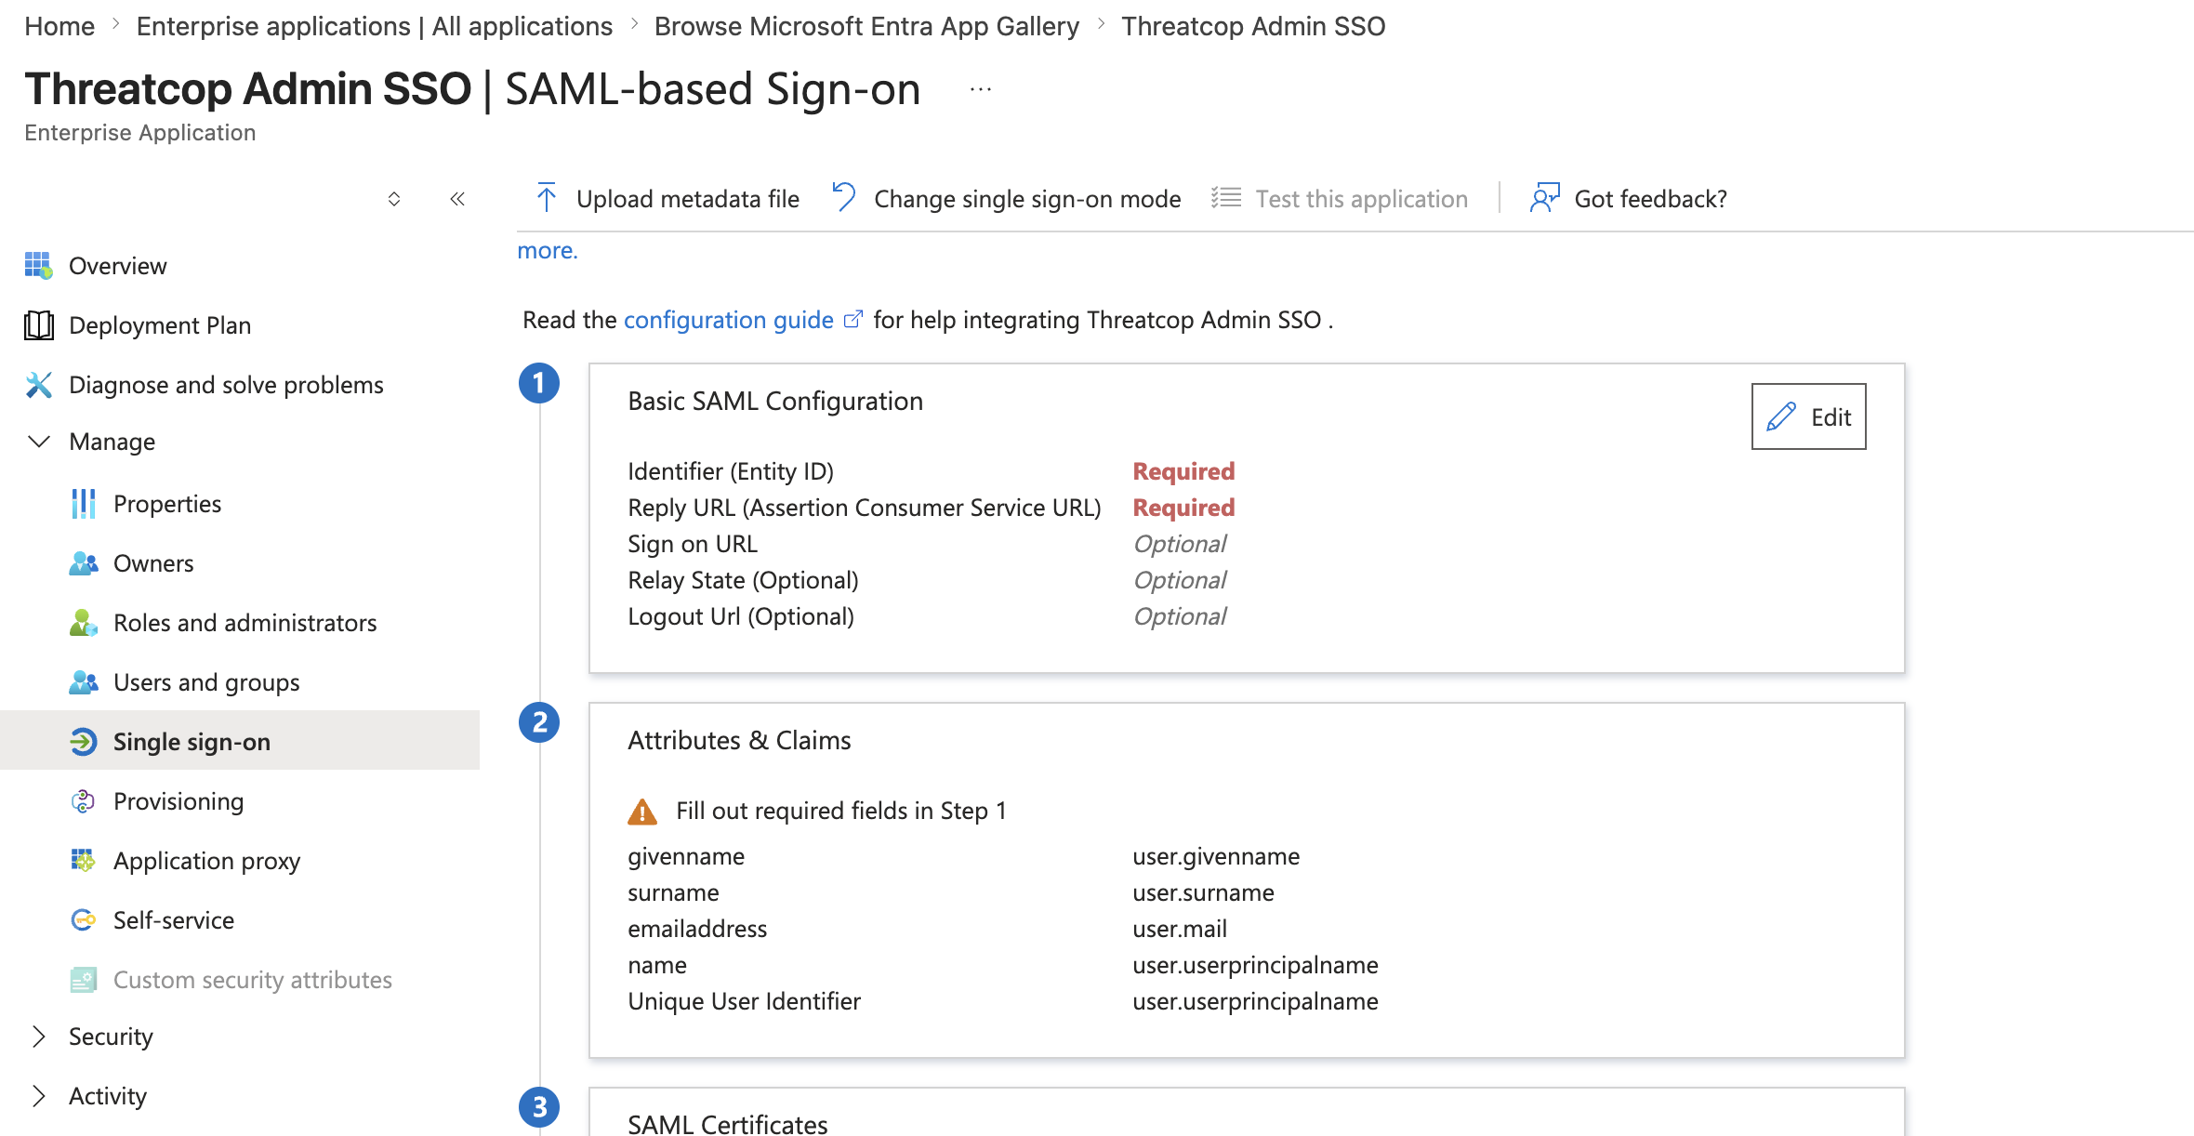
Task: Click the Owners people icon
Action: pyautogui.click(x=83, y=563)
